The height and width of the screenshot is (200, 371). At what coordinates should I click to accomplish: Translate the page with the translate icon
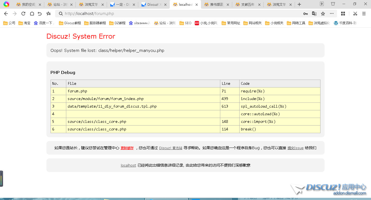(314, 14)
